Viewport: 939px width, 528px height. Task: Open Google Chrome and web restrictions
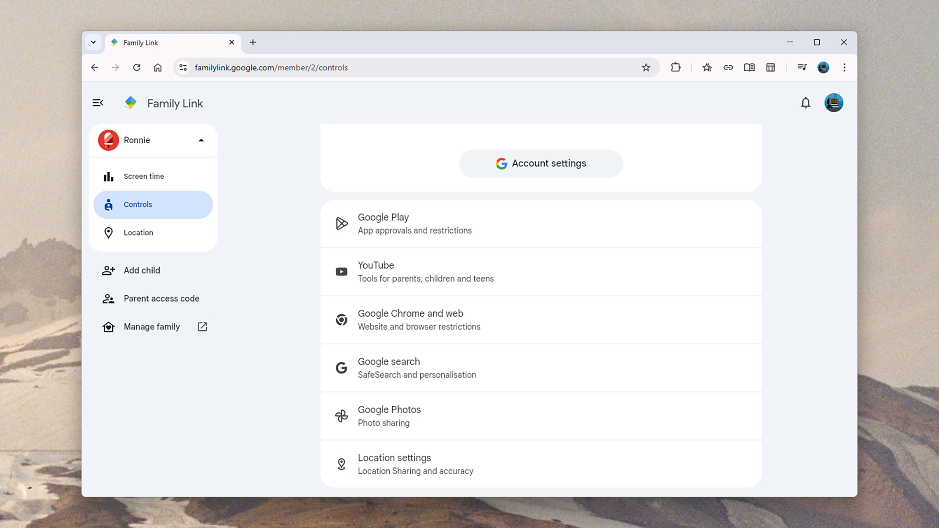pos(541,320)
